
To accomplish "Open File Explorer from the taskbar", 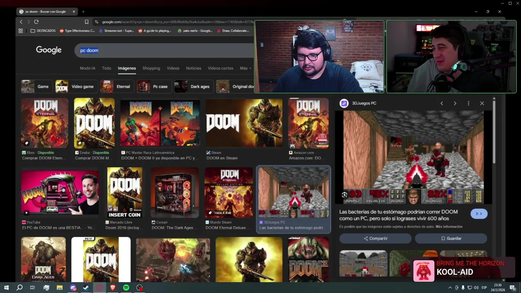I will click(59, 288).
